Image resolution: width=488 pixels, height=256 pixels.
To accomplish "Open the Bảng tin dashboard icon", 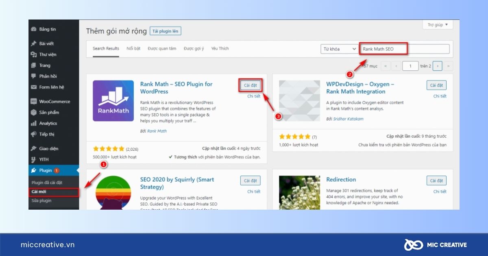I will (34, 29).
